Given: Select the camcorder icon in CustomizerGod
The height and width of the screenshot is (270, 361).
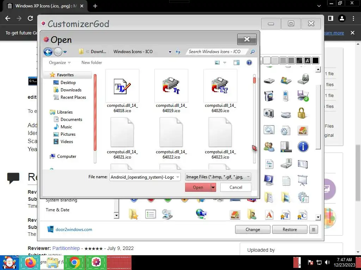Looking at the screenshot, I should [269, 96].
